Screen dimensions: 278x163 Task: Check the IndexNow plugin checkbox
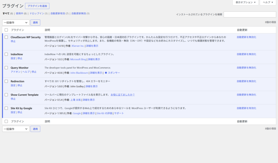click(6, 54)
